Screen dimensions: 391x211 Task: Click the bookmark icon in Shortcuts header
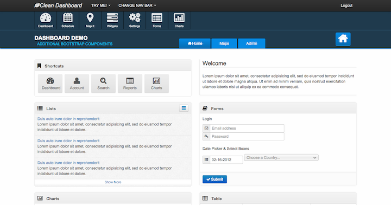click(x=39, y=66)
